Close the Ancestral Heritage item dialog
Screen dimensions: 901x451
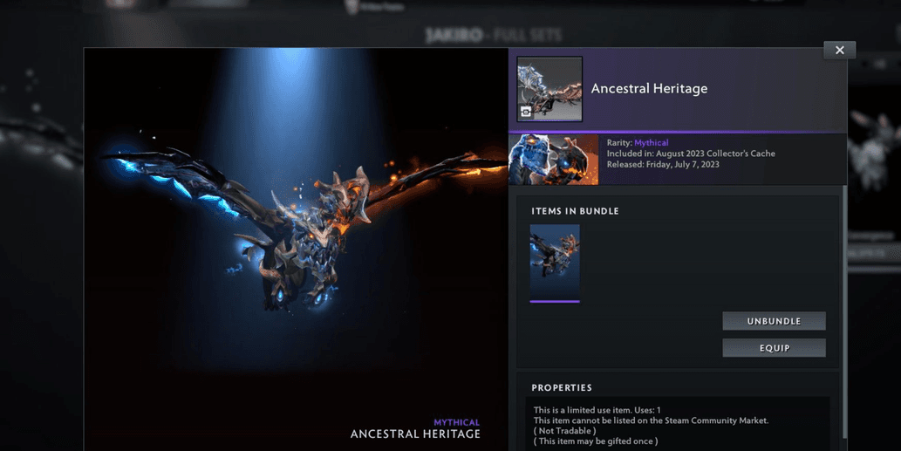(x=840, y=50)
